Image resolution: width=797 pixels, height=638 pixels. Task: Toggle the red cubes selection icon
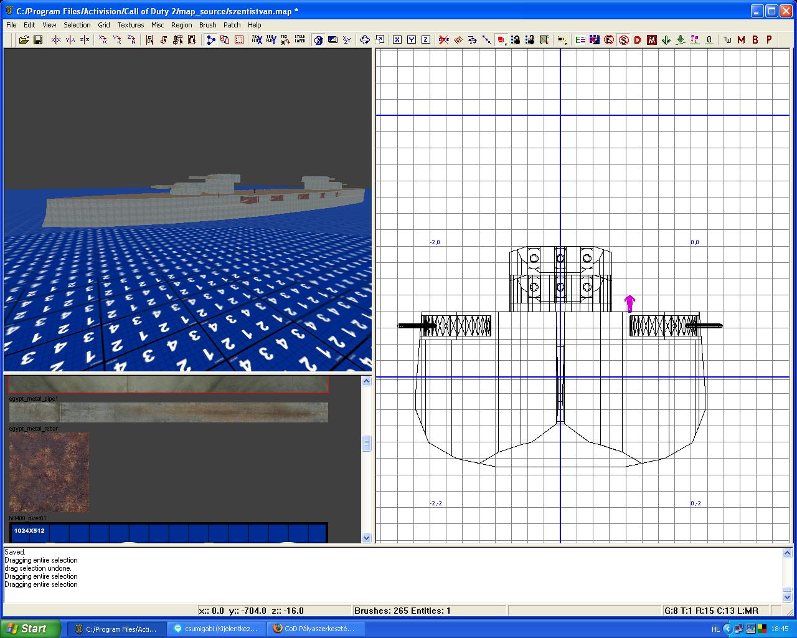coord(501,40)
